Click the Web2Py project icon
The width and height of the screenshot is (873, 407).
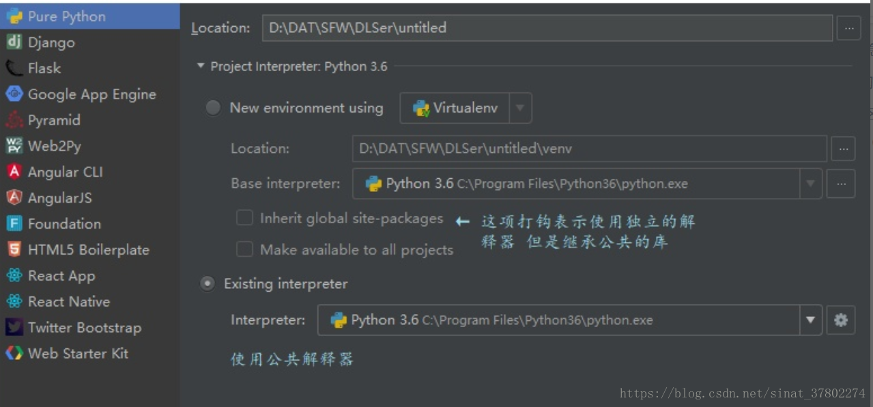point(14,145)
